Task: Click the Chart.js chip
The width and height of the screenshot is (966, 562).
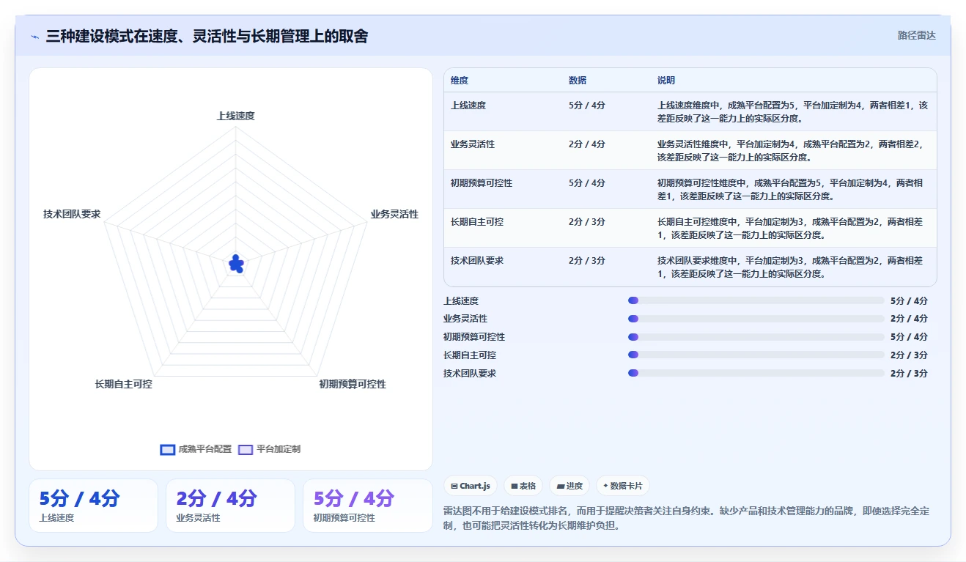Action: pos(471,486)
